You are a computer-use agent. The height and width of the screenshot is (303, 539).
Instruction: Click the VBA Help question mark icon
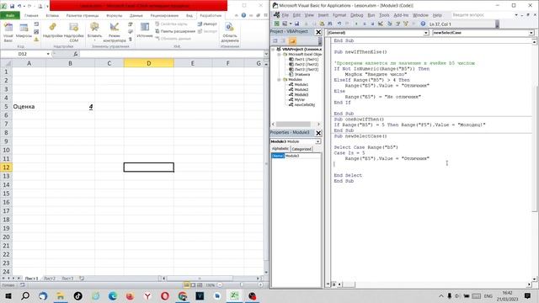click(x=423, y=24)
